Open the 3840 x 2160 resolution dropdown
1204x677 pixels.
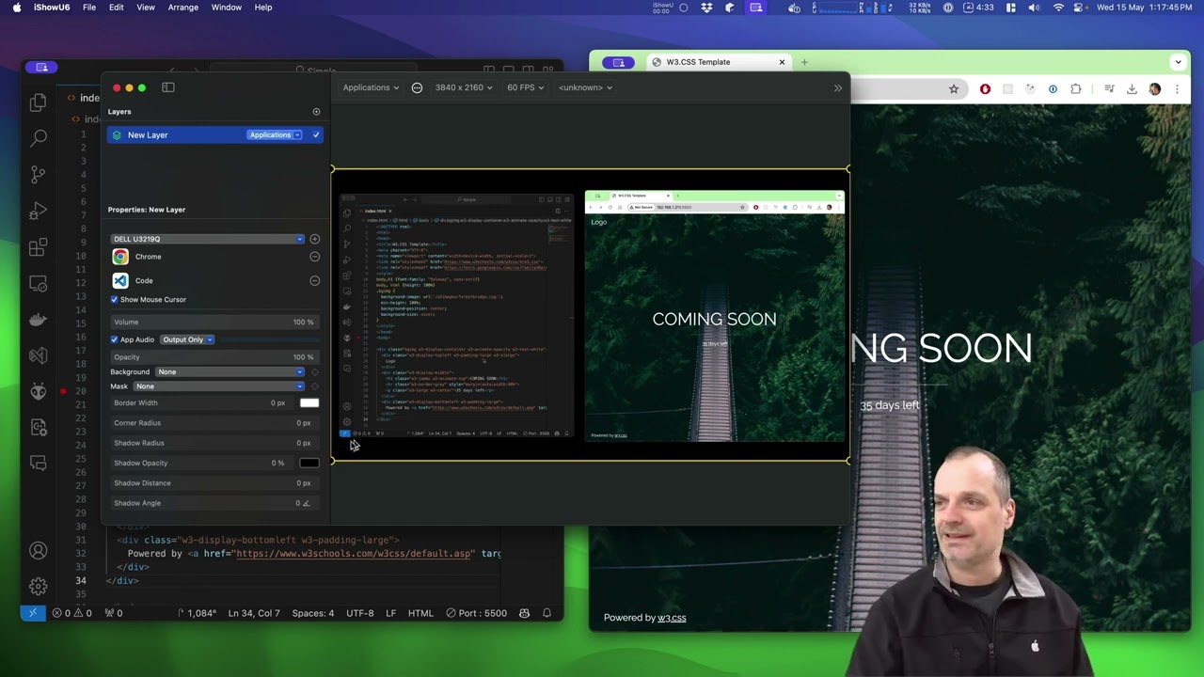pyautogui.click(x=463, y=87)
